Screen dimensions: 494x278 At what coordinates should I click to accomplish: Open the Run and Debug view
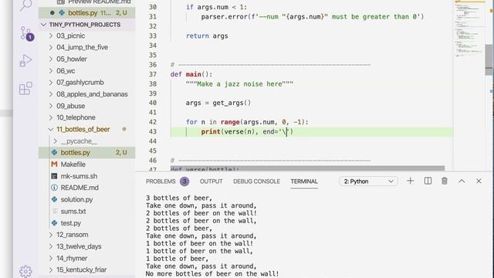point(25,60)
